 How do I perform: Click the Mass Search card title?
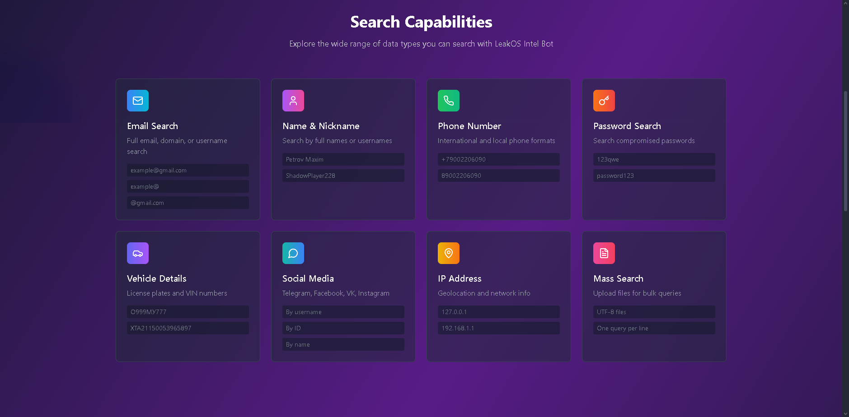click(x=618, y=278)
